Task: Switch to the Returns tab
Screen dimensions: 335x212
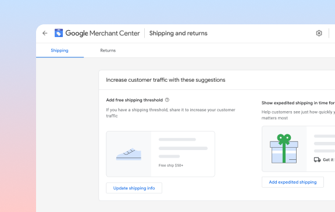Action: click(x=108, y=50)
